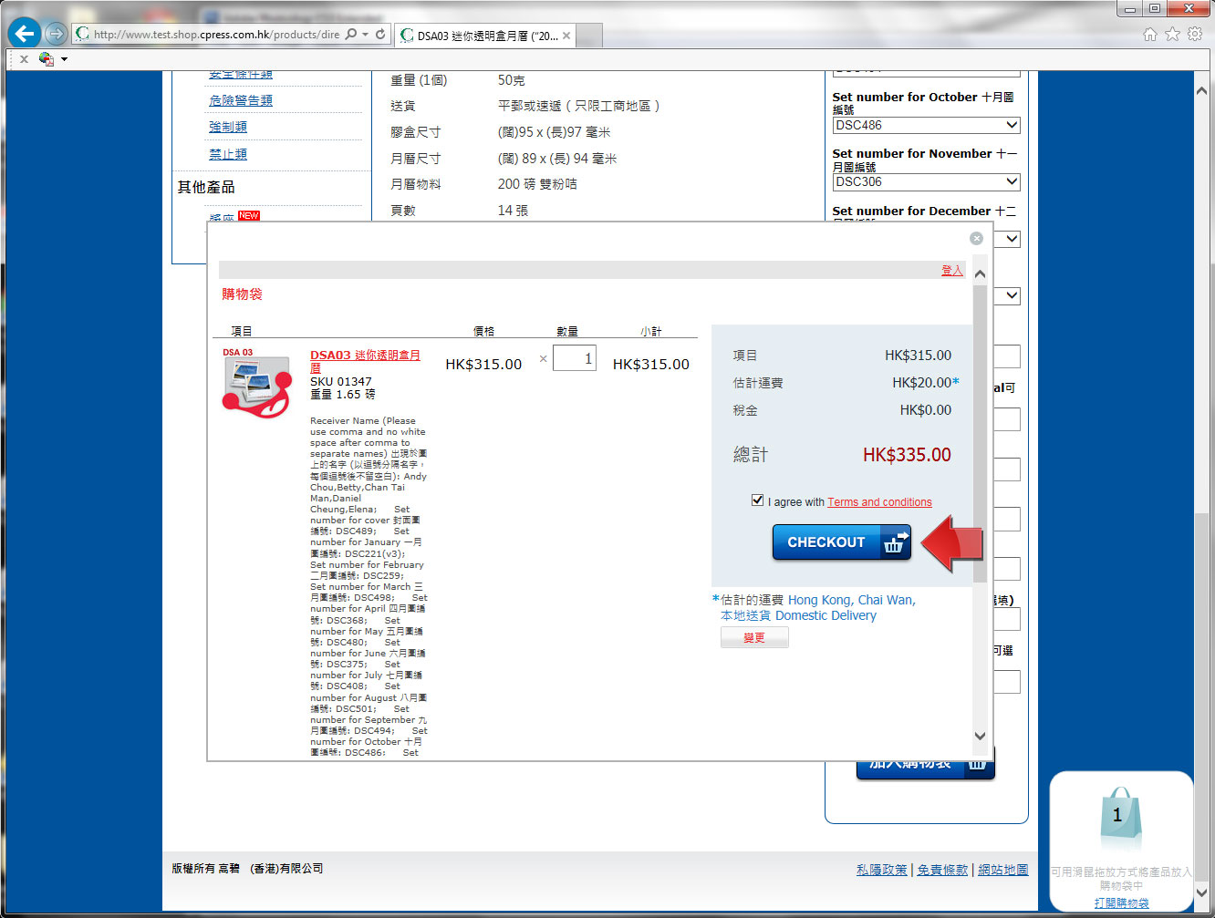Click the DSA 03 product thumbnail
The image size is (1215, 918).
[x=257, y=386]
